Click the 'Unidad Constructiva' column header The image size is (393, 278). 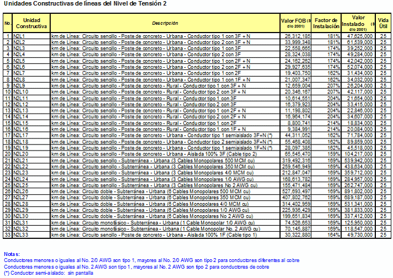(x=28, y=23)
